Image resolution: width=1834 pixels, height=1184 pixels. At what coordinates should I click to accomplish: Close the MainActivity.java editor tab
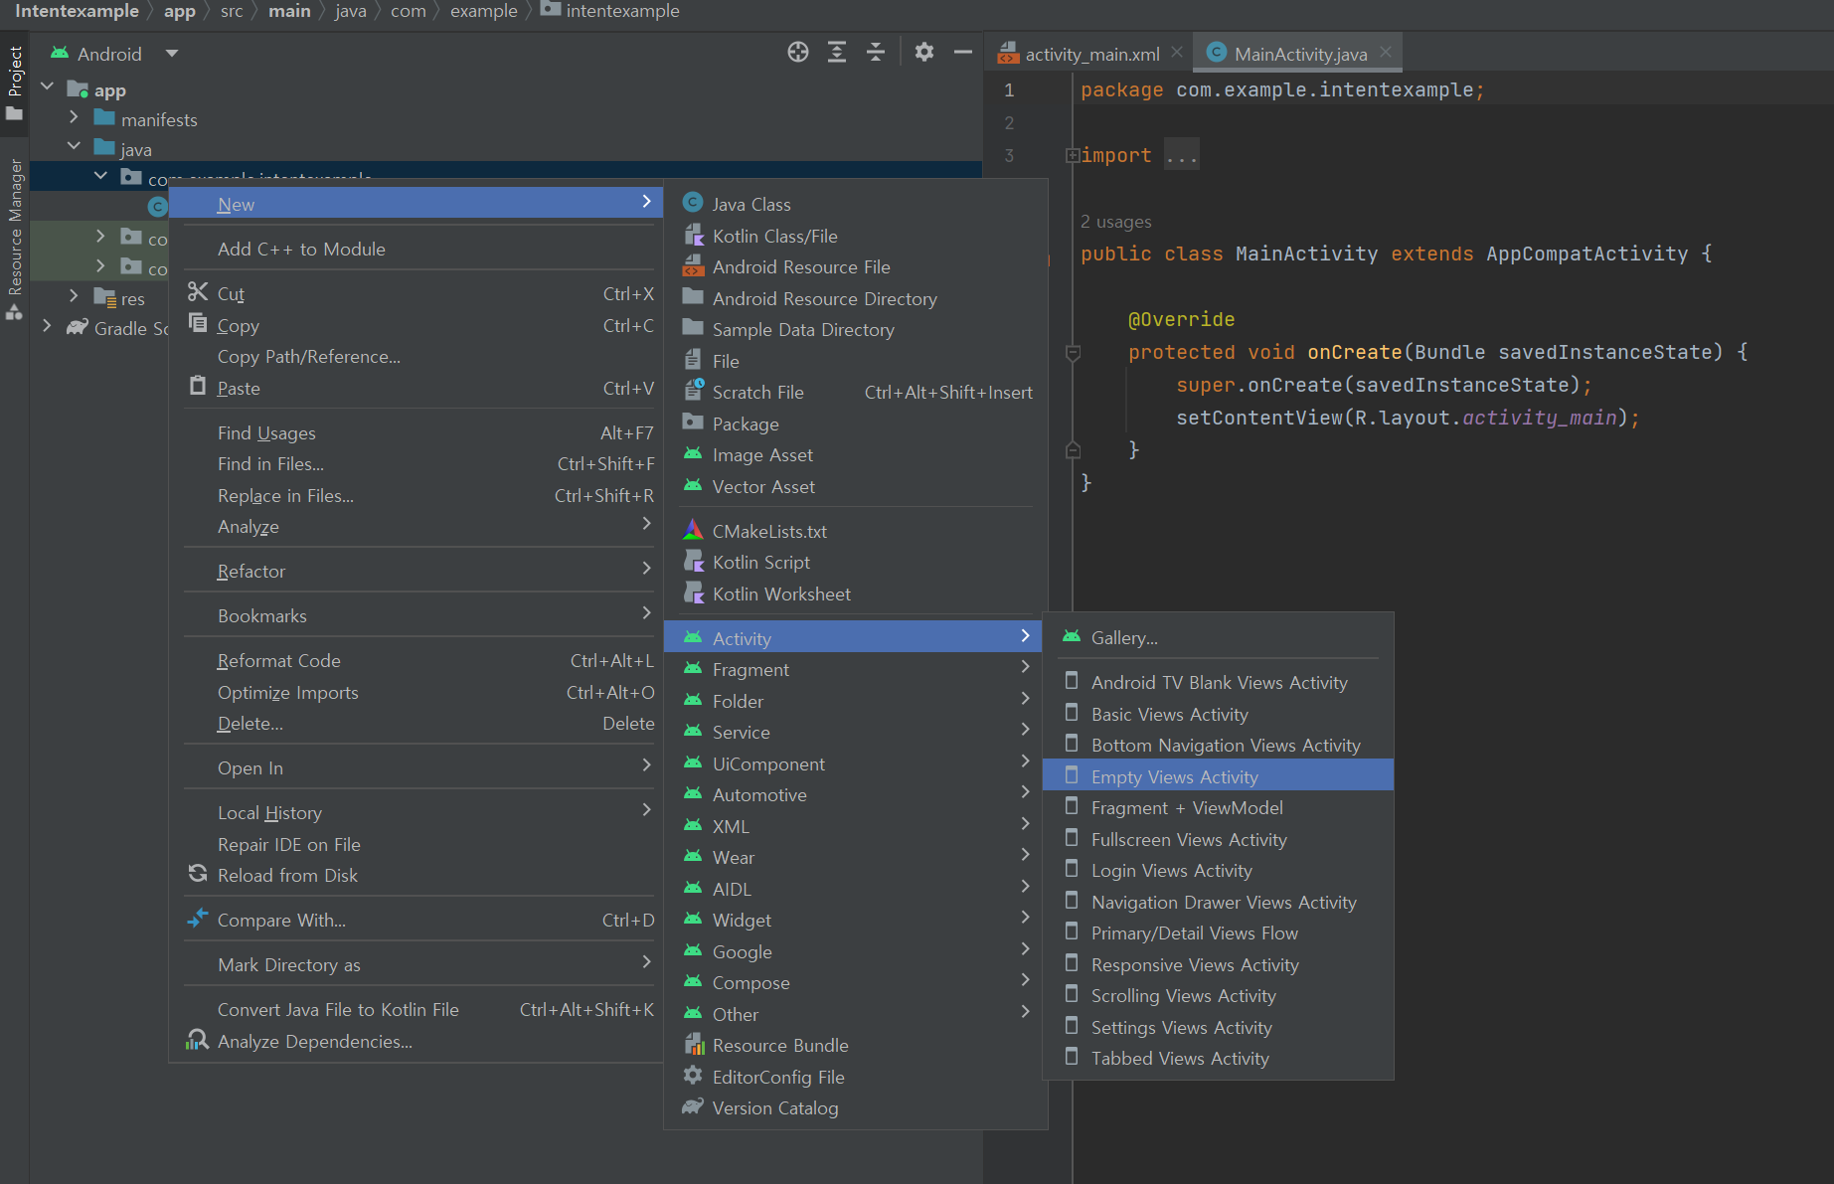click(x=1386, y=53)
